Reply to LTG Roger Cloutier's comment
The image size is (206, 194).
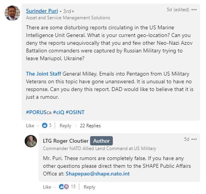pyautogui.click(x=89, y=187)
